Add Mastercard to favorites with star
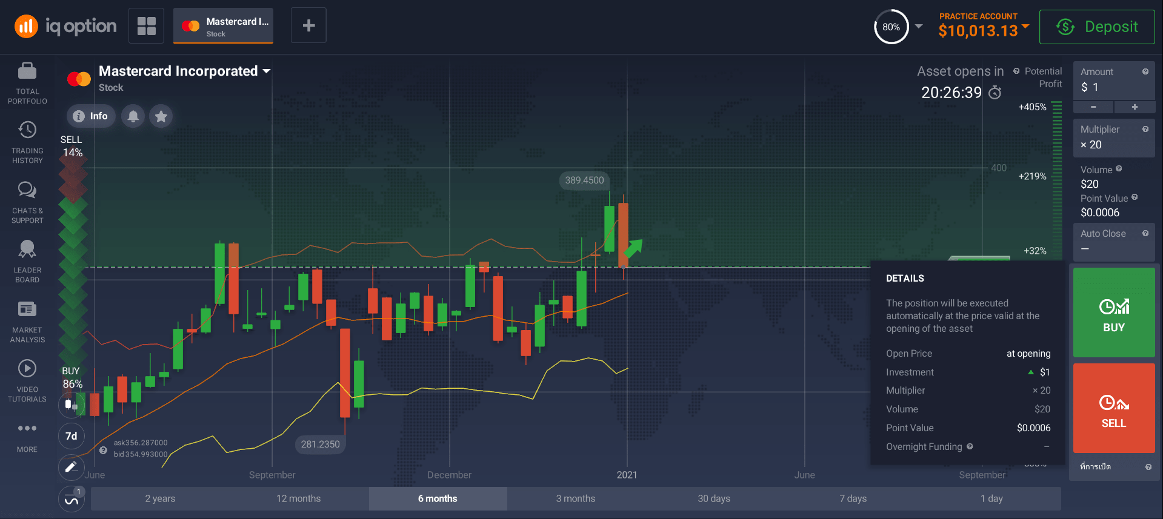The height and width of the screenshot is (519, 1163). pos(161,116)
